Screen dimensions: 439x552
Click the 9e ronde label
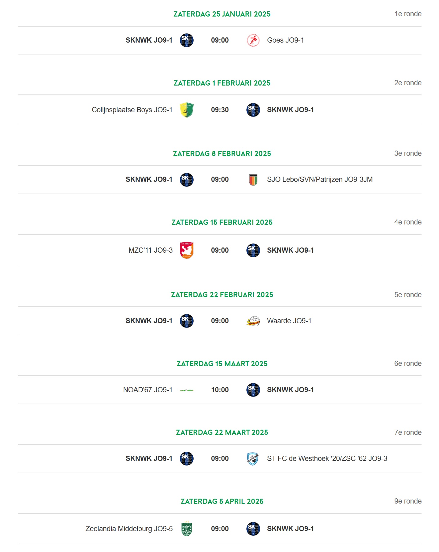point(408,501)
